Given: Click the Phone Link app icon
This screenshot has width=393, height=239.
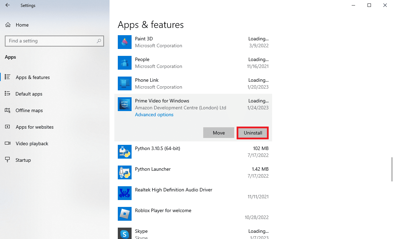Looking at the screenshot, I should [x=125, y=83].
